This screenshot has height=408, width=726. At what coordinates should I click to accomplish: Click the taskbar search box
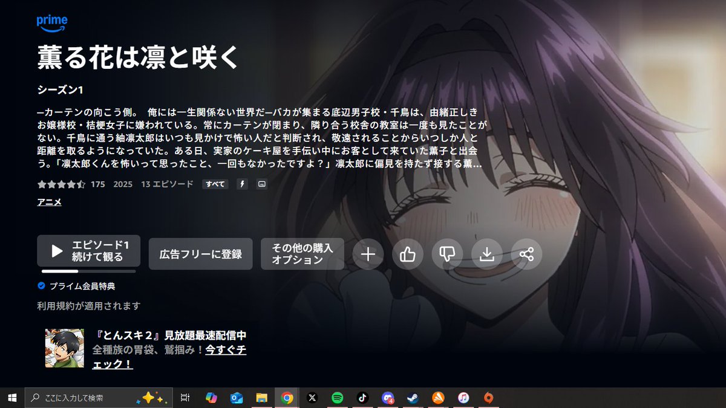[x=98, y=398]
